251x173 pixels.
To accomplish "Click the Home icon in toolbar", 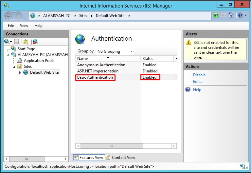I will tap(231, 15).
